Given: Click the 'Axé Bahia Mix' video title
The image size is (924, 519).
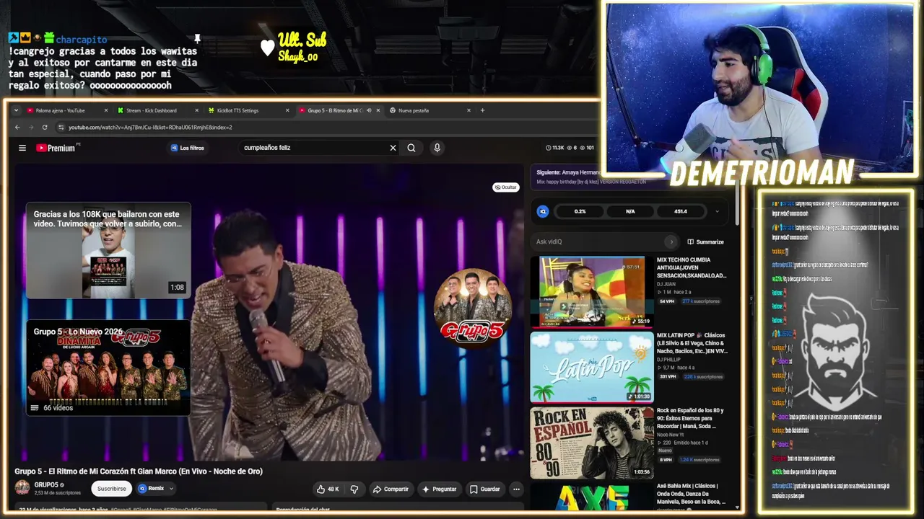Looking at the screenshot, I should pyautogui.click(x=692, y=494).
